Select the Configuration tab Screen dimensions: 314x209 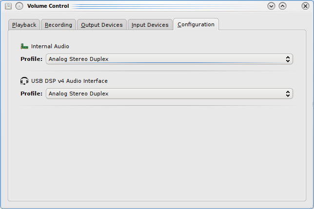point(196,24)
